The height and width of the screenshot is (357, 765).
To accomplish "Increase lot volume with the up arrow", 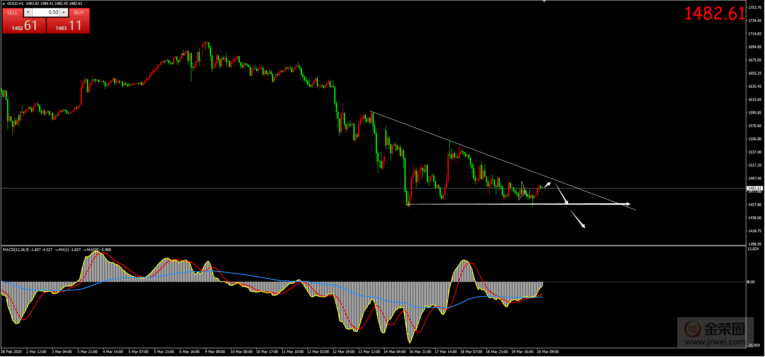I will coord(64,12).
